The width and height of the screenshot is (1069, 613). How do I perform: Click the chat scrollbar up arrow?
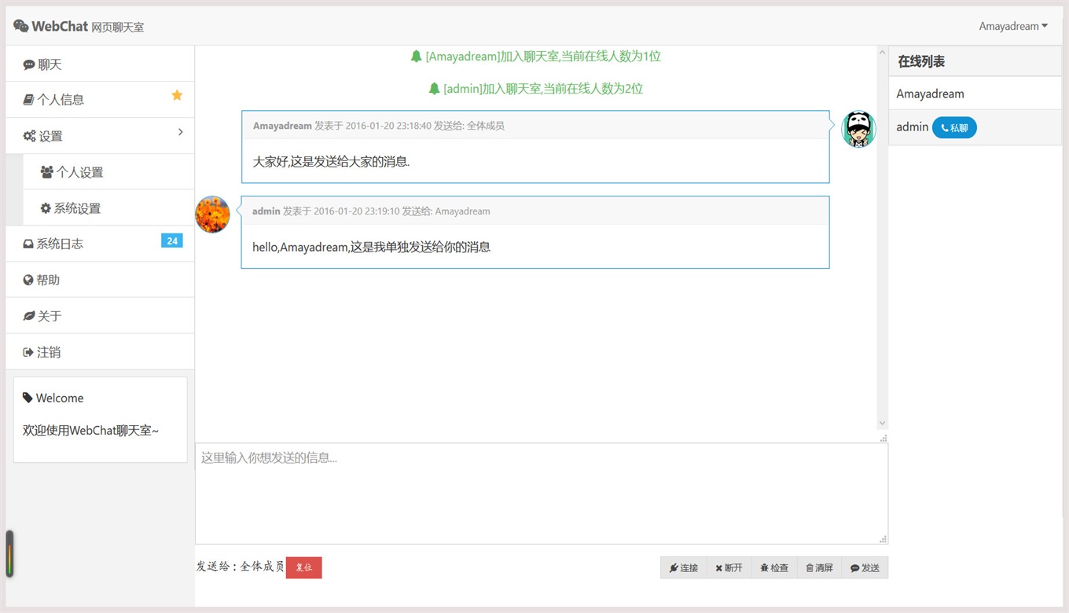click(882, 52)
